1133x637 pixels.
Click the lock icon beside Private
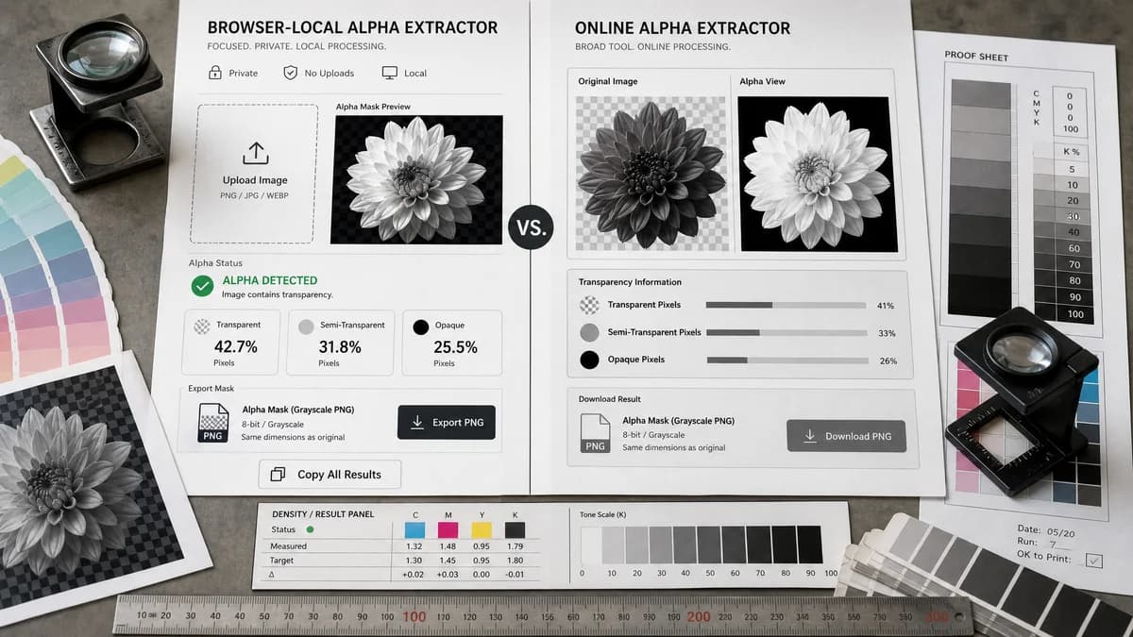point(214,73)
